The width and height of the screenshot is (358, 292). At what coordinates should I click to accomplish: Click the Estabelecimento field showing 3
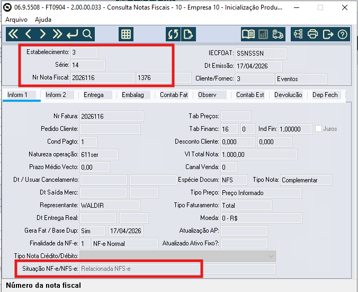click(84, 52)
